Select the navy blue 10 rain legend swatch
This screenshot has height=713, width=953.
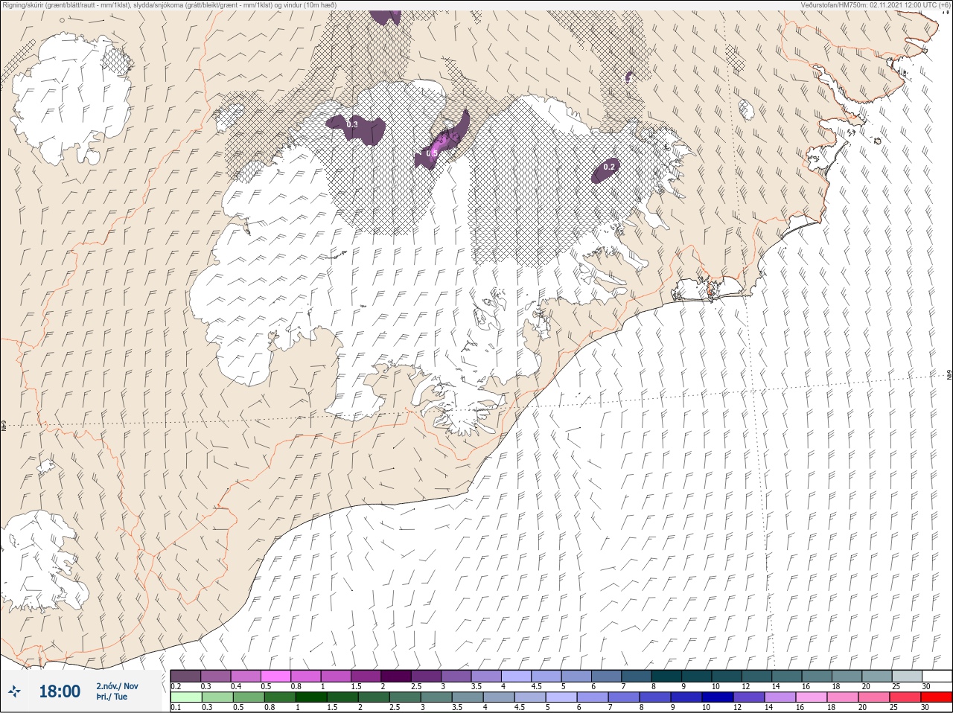tap(716, 697)
